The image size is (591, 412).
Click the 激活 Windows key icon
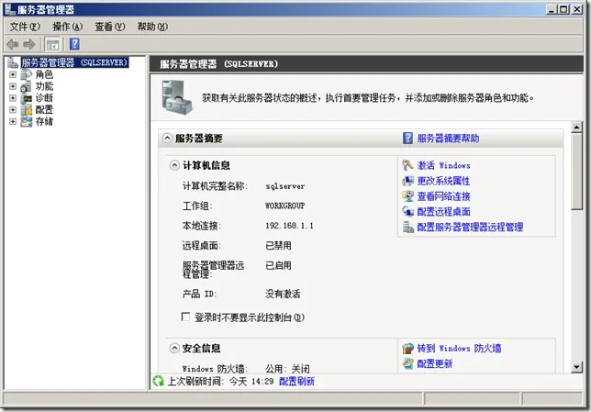[407, 165]
